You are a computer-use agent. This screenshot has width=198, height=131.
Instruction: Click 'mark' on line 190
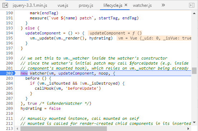[x=34, y=13]
